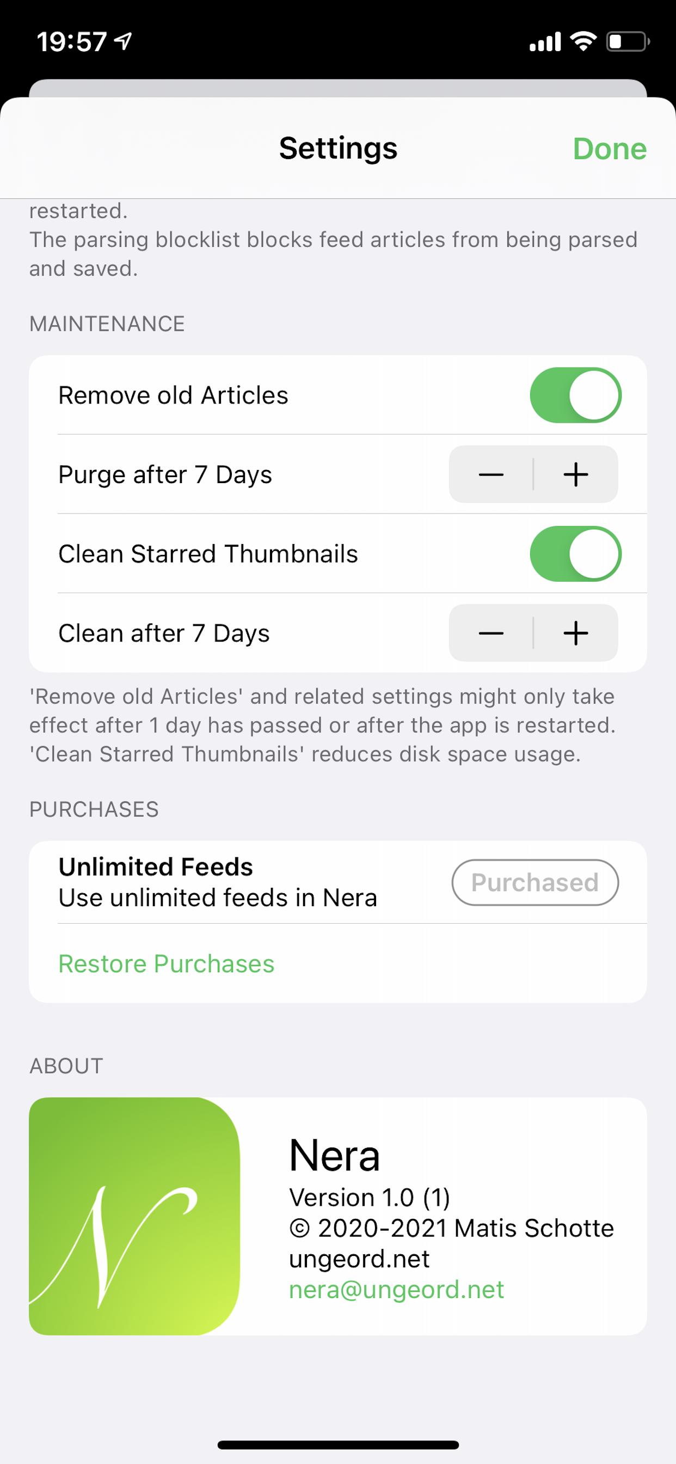Increase Clean after days with plus icon
The image size is (676, 1464).
pyautogui.click(x=575, y=633)
